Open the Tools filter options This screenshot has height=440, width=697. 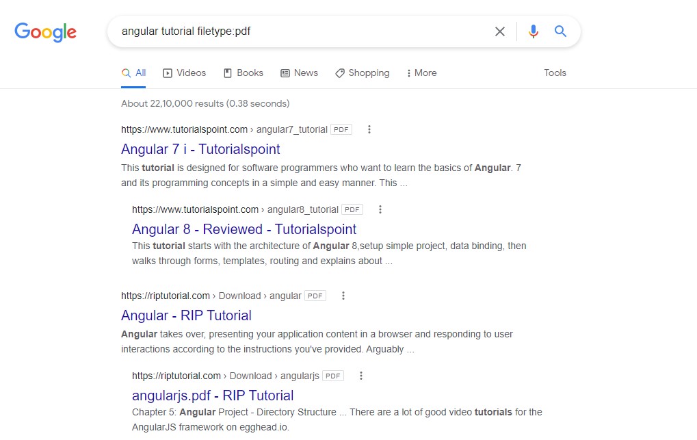(555, 73)
